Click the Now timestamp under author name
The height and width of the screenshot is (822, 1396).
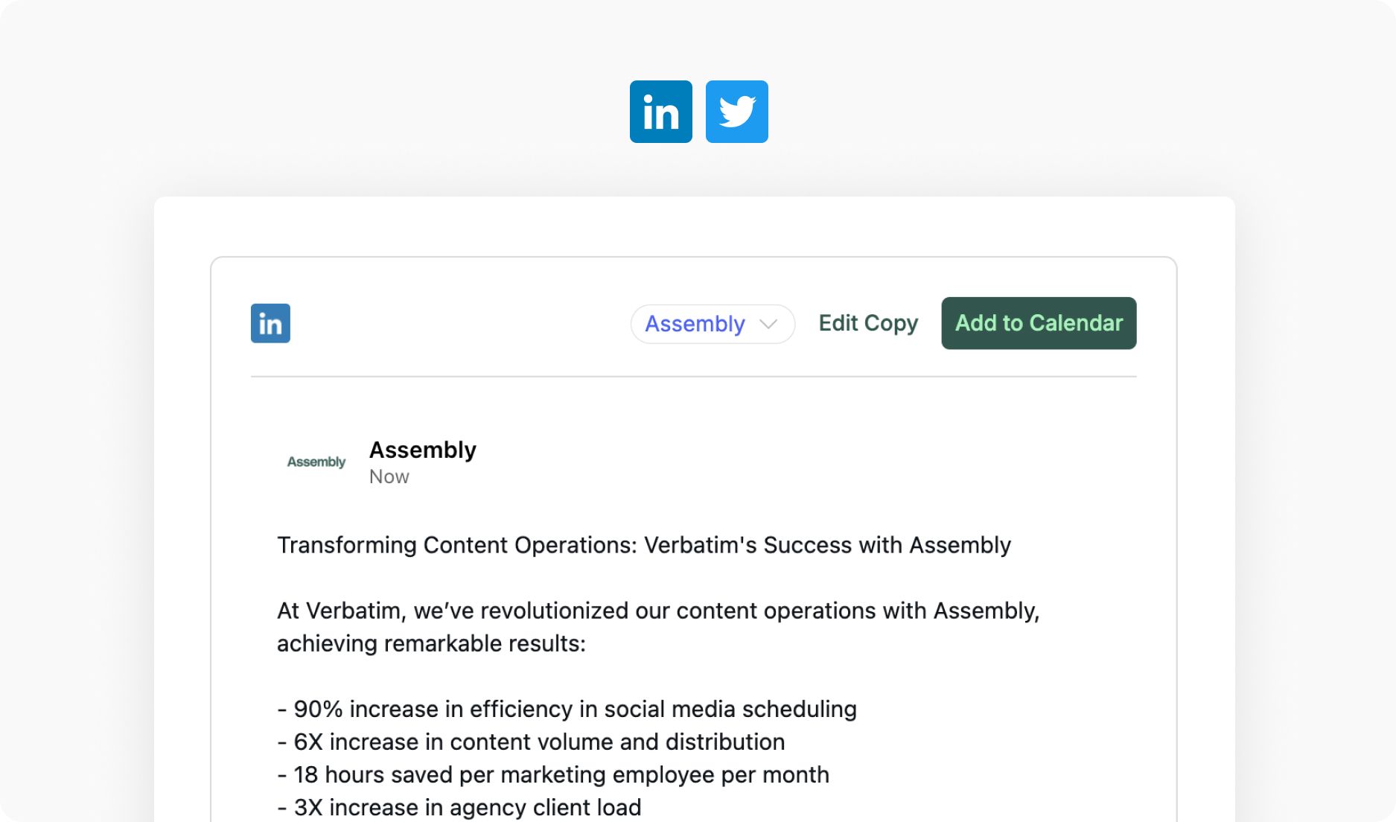[389, 477]
